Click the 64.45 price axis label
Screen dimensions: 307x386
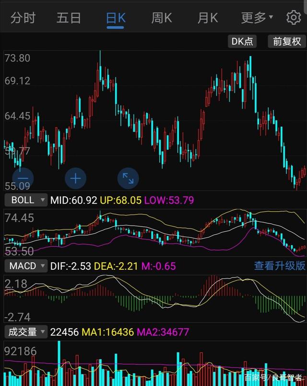point(17,116)
